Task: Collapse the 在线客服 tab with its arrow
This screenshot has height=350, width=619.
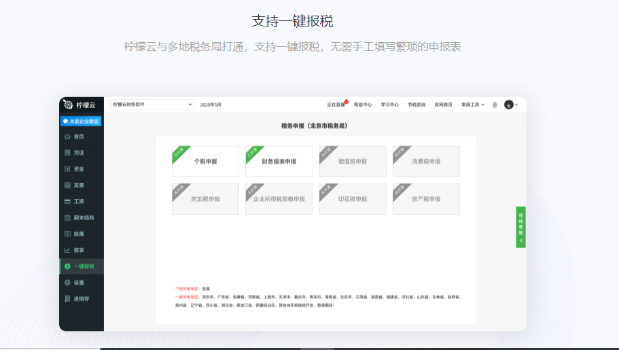Action: coord(520,241)
